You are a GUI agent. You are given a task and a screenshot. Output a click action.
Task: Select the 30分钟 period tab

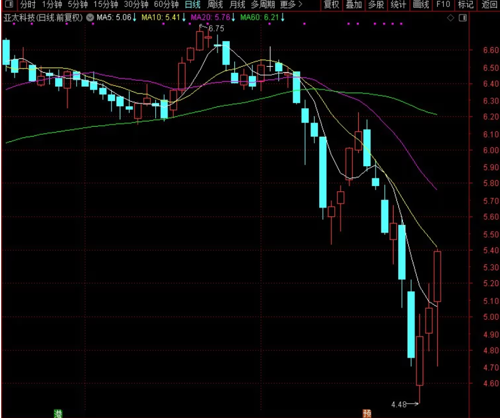136,5
